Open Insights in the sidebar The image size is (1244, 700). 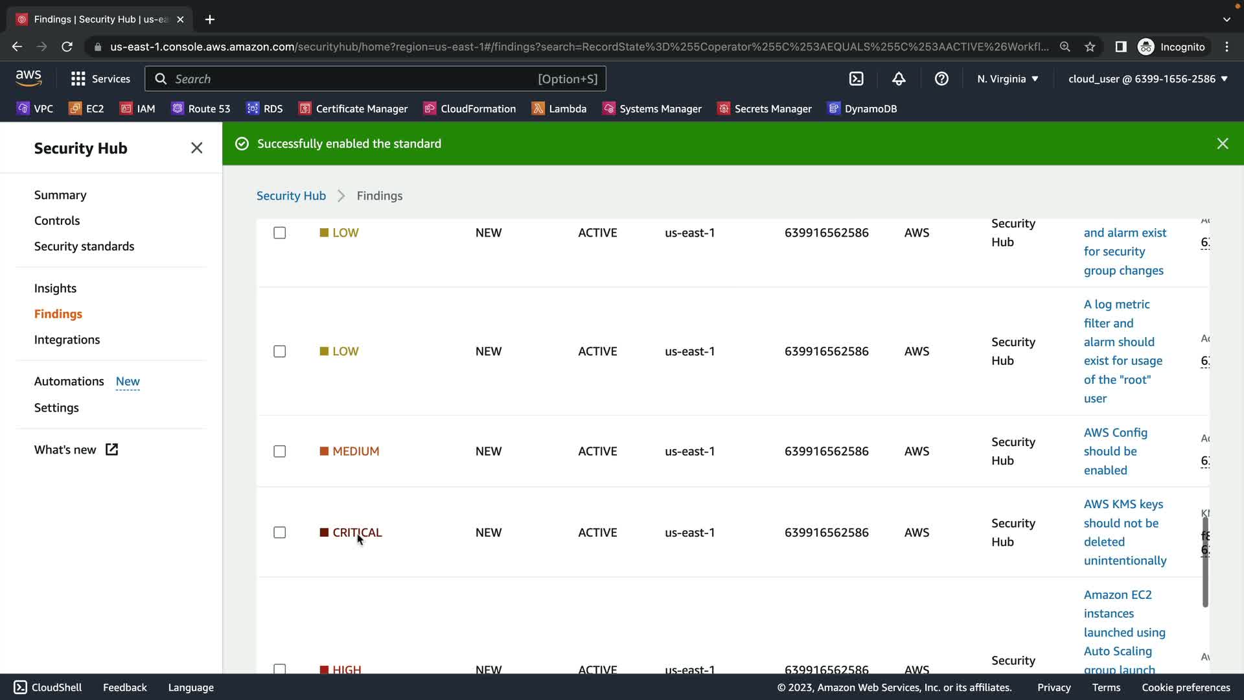click(x=55, y=288)
